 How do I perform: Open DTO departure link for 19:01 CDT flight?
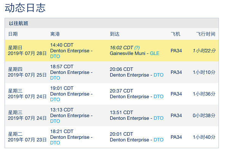(55, 100)
